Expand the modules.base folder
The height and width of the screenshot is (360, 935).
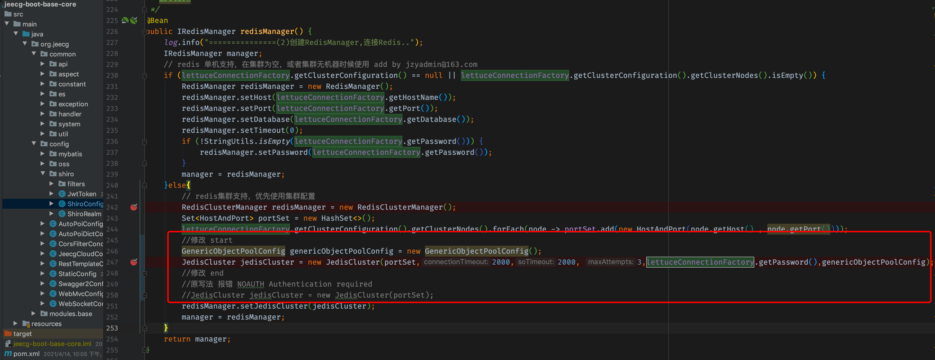pos(34,313)
